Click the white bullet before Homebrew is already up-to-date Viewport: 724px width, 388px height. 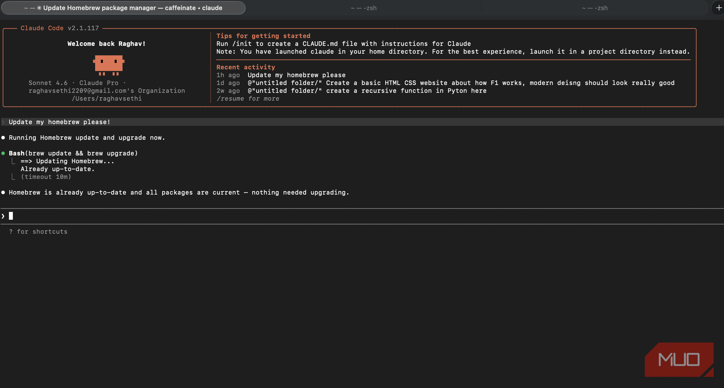[x=3, y=192]
